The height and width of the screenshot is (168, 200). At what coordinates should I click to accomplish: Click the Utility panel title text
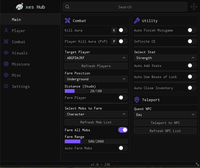point(150,21)
